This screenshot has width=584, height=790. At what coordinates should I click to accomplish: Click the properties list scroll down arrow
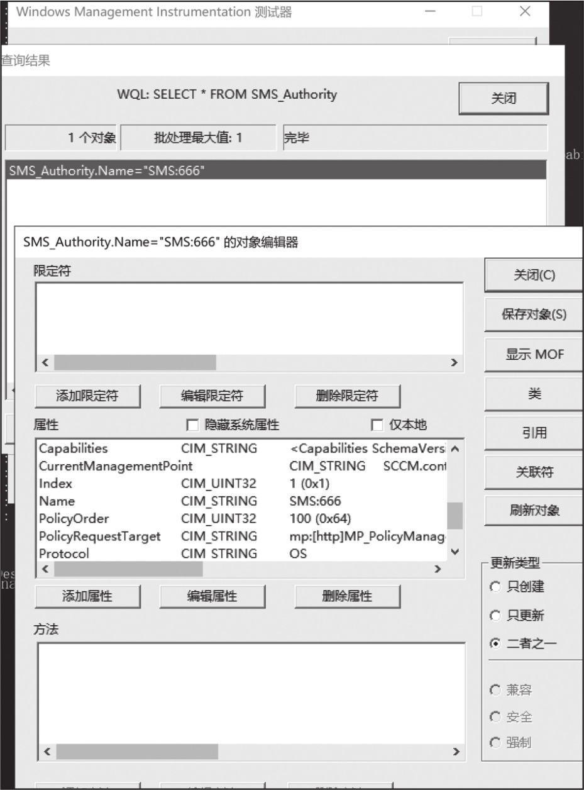coord(455,552)
